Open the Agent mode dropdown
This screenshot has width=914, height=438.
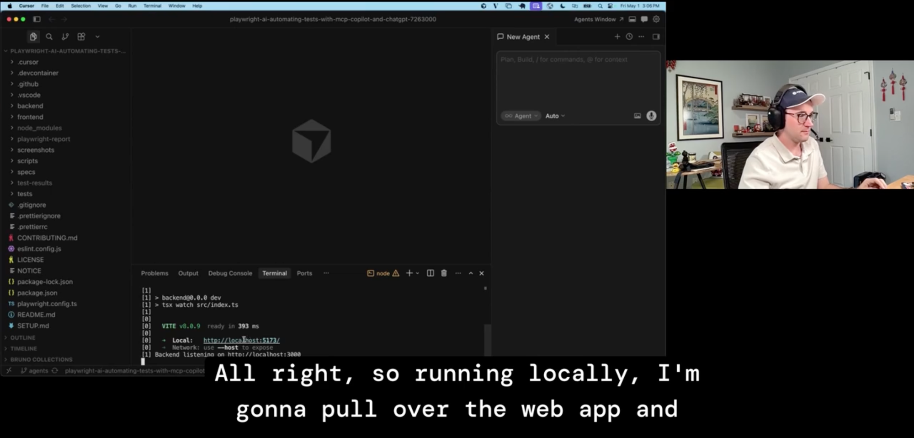click(x=521, y=116)
